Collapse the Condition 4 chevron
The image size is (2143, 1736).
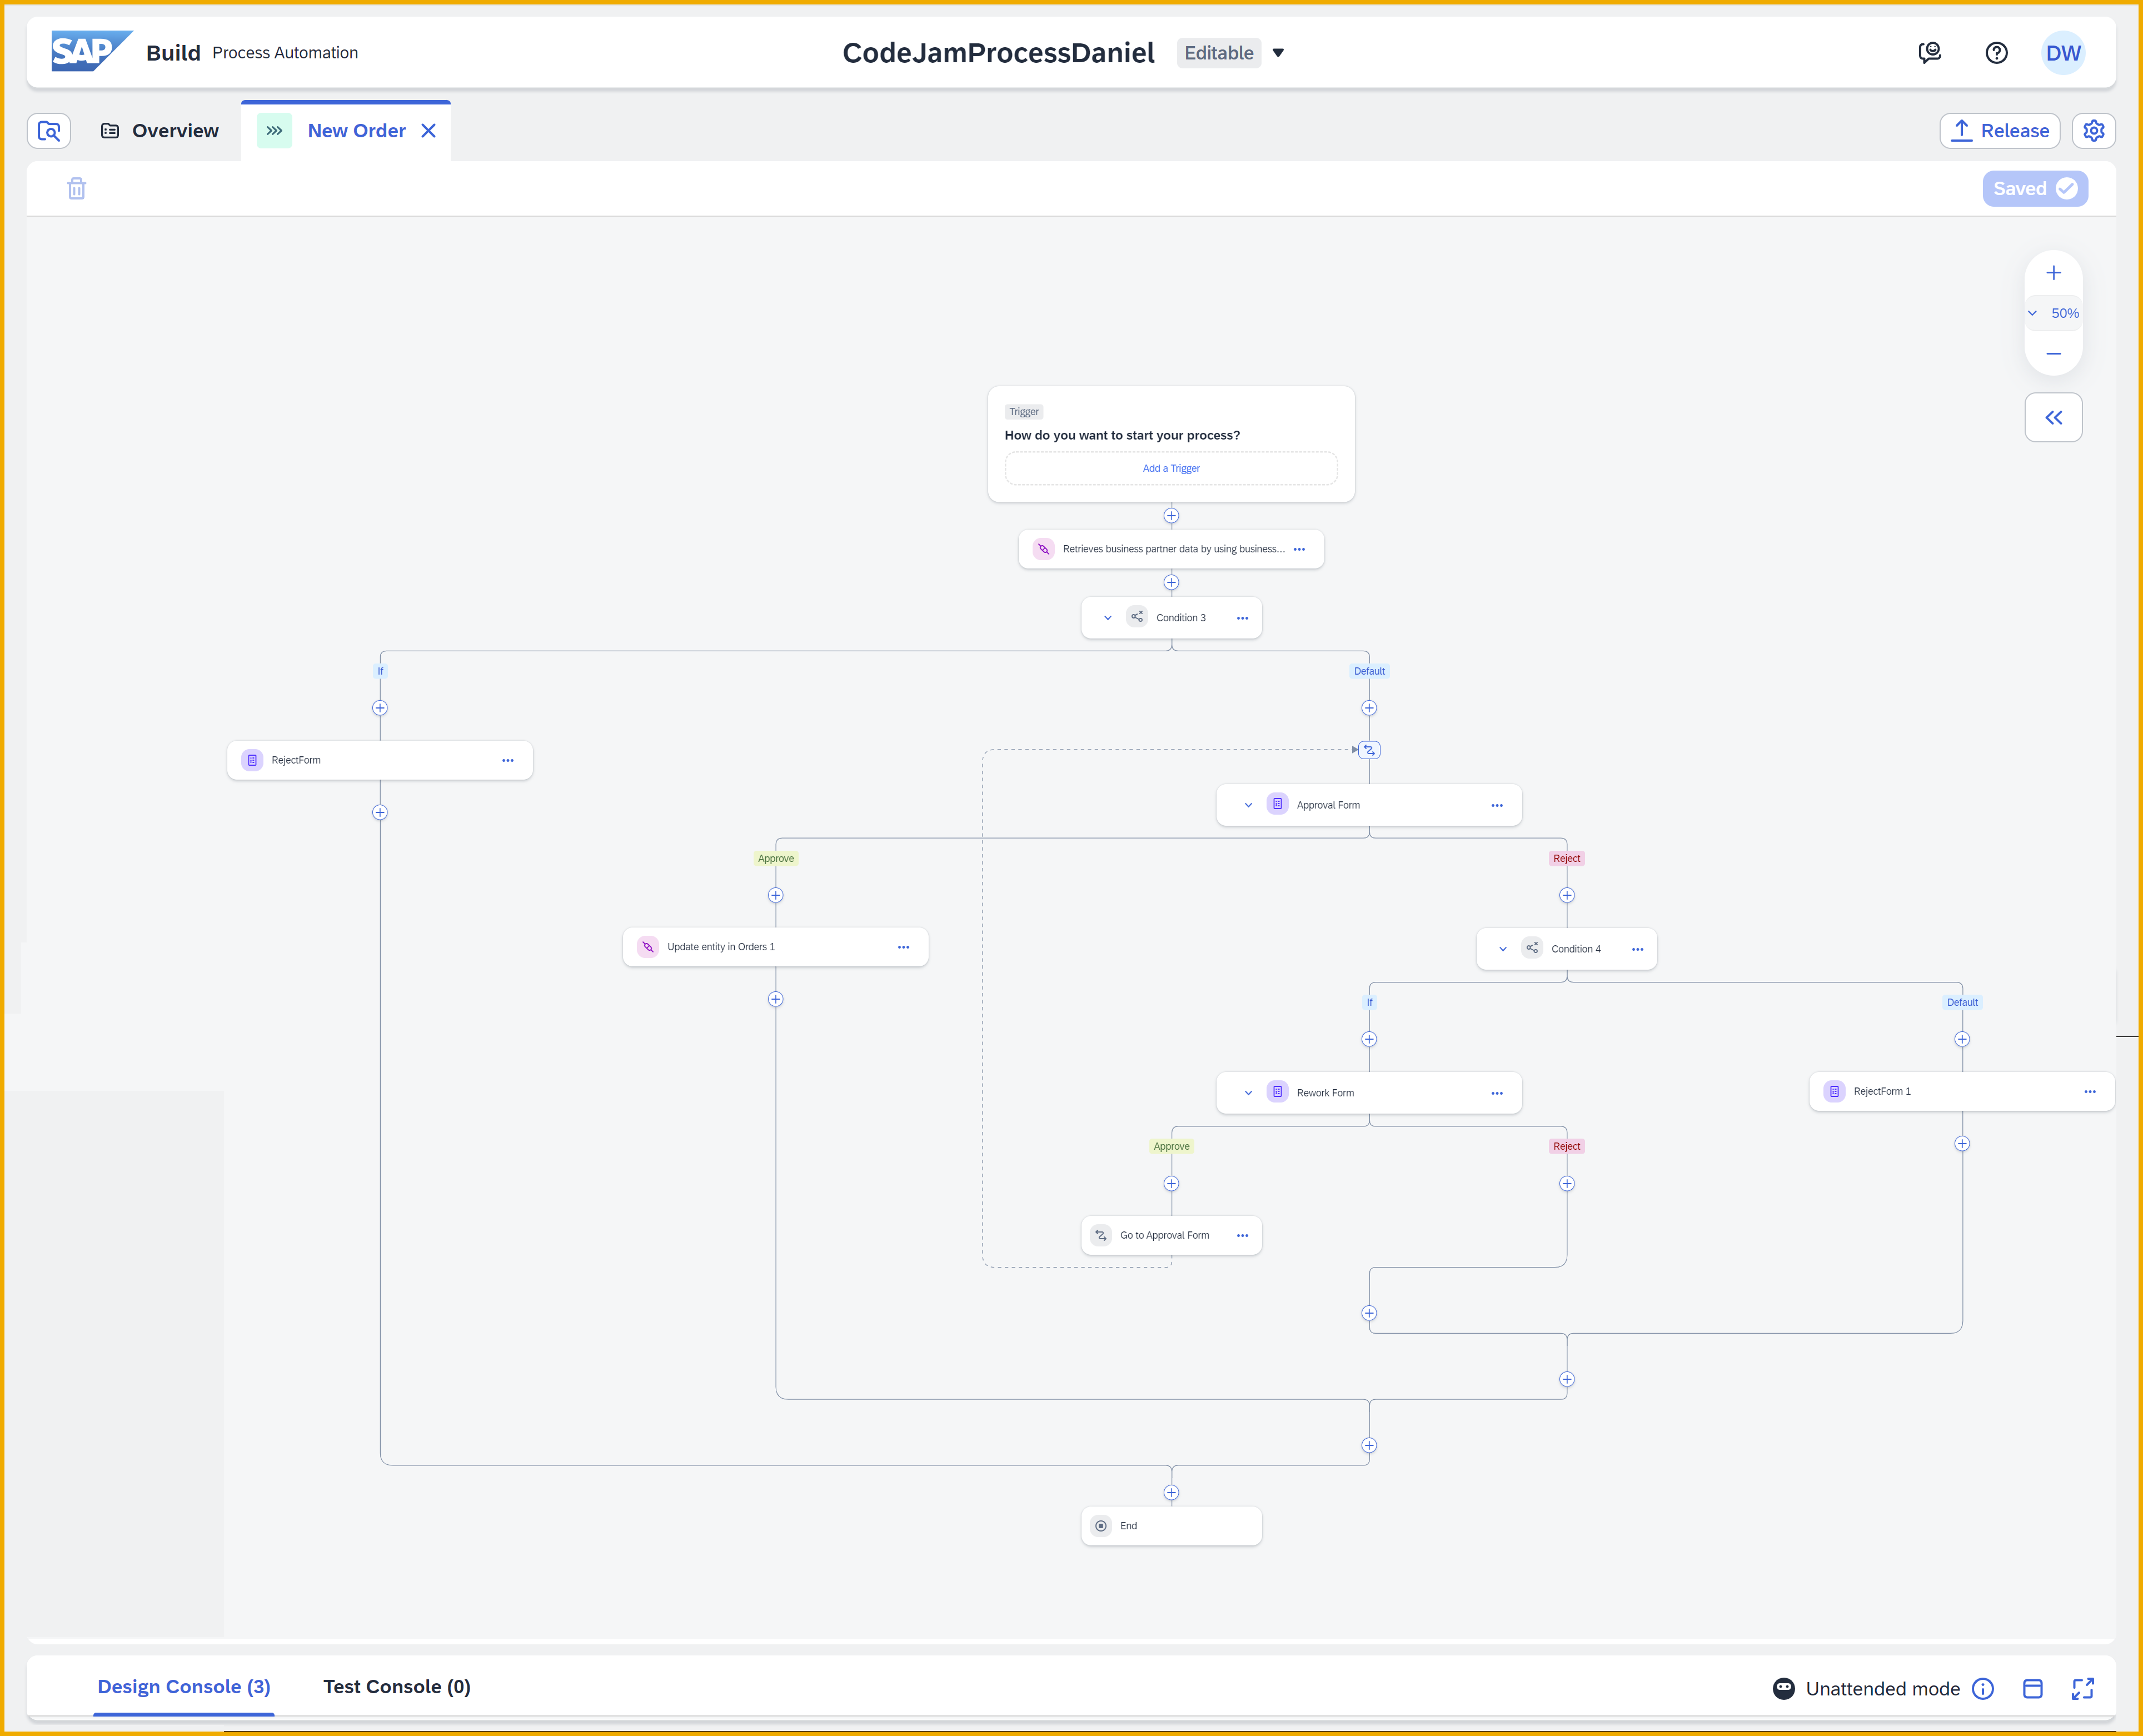pos(1502,949)
